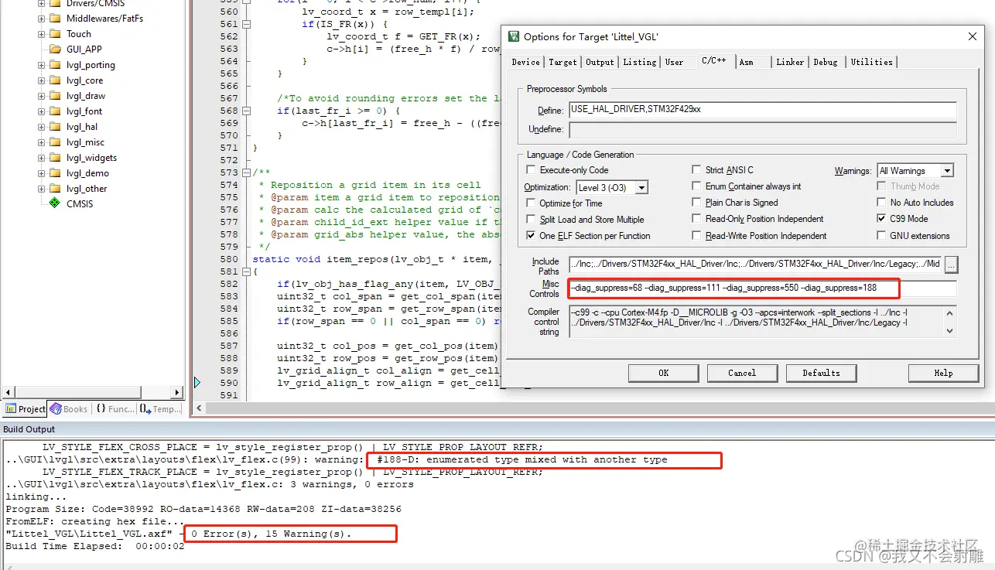Open the Debug tab
Screen dimensions: 995x570
[826, 62]
